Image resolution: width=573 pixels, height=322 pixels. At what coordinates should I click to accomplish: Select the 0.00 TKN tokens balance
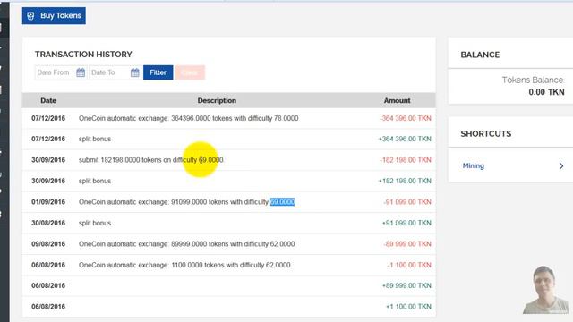[546, 92]
